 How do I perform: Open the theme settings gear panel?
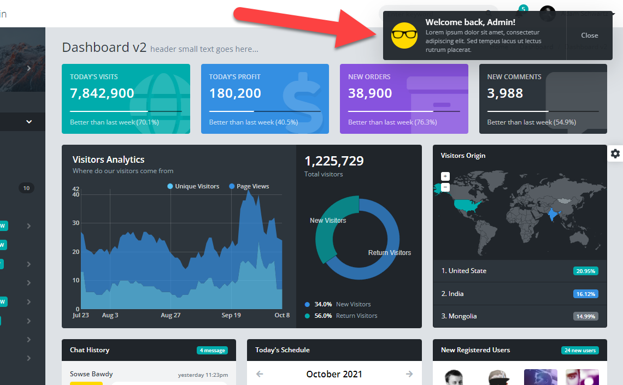[615, 153]
